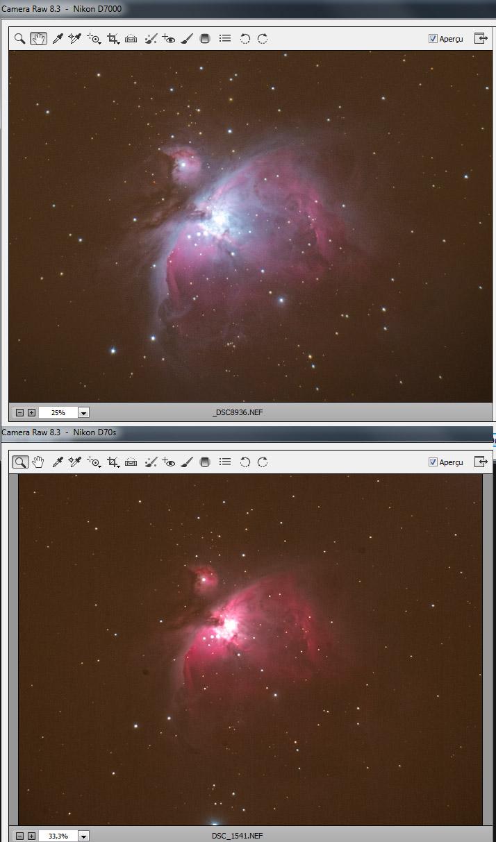Choose Graduated Filter in D70s window
The width and height of the screenshot is (496, 842).
tap(205, 462)
